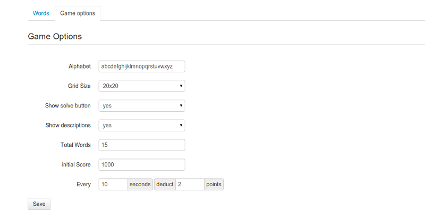Open the Grid Size dropdown

tap(142, 86)
